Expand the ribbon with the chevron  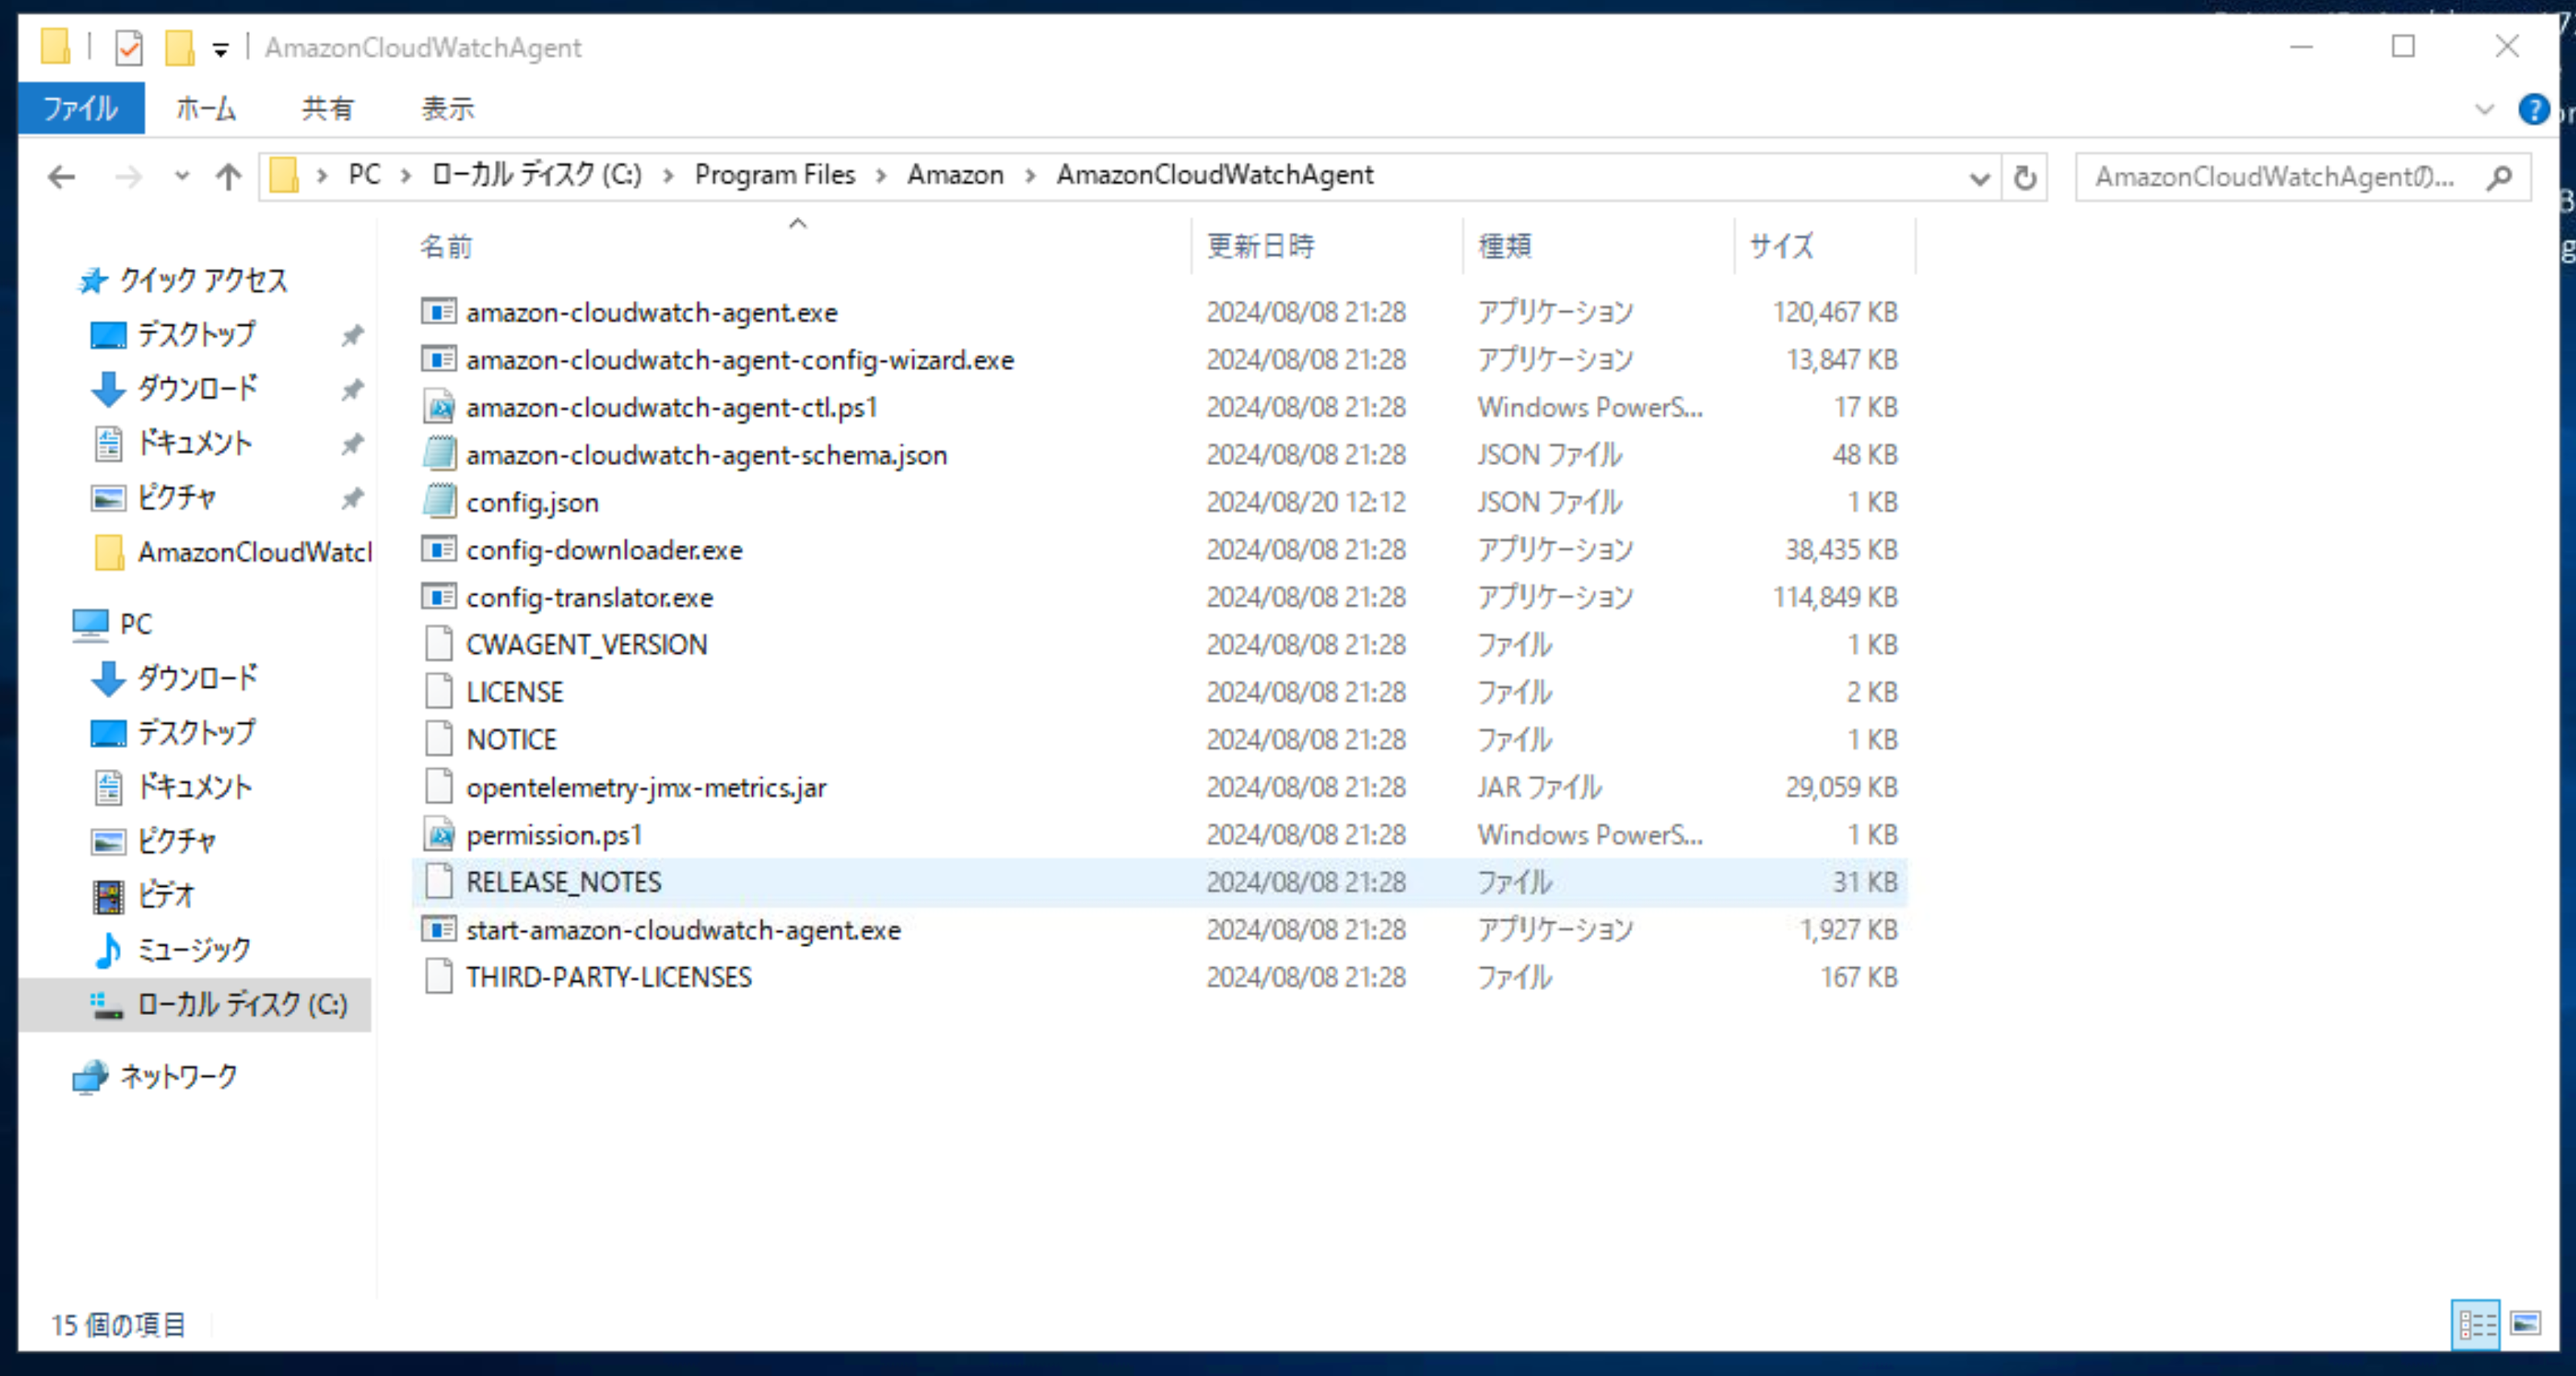[2484, 108]
